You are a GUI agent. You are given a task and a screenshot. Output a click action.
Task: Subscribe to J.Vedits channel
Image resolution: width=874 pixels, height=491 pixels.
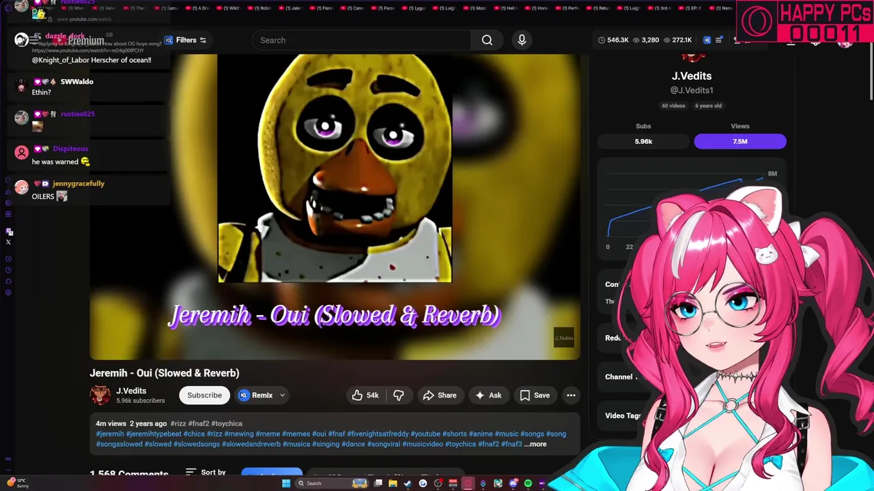(204, 396)
